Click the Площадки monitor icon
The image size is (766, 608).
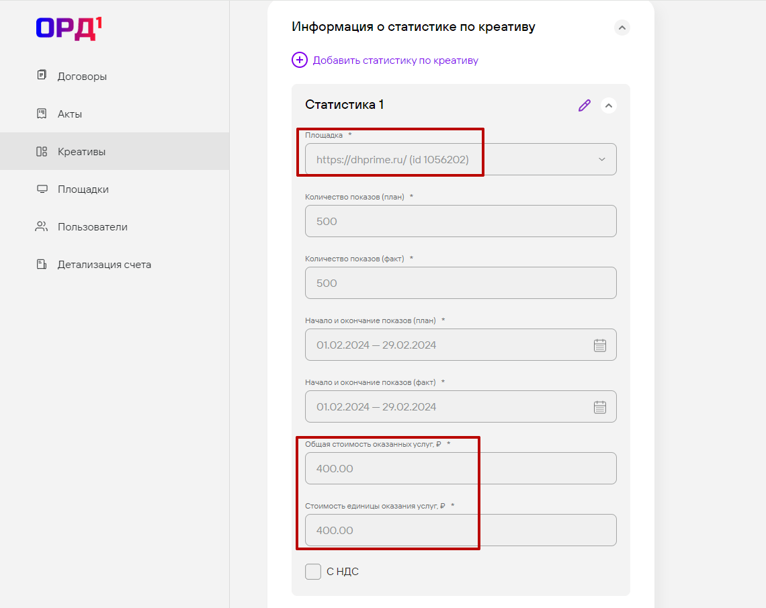(42, 189)
